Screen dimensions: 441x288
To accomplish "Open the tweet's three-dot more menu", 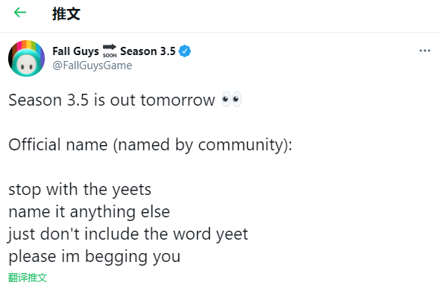I will pos(425,51).
